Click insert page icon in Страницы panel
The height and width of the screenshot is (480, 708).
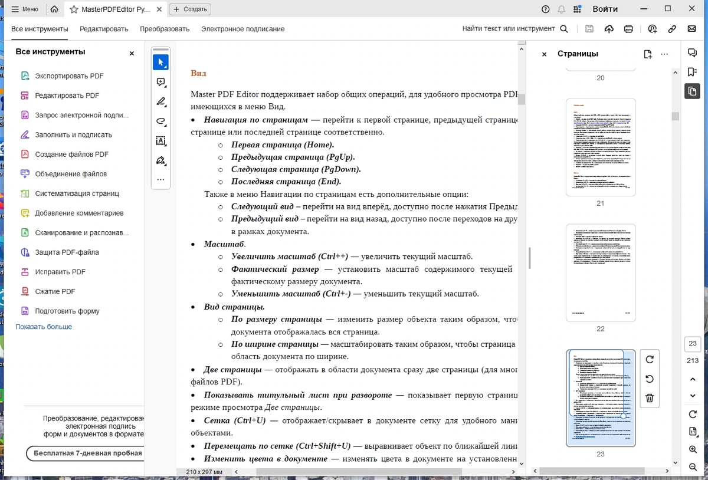click(648, 54)
